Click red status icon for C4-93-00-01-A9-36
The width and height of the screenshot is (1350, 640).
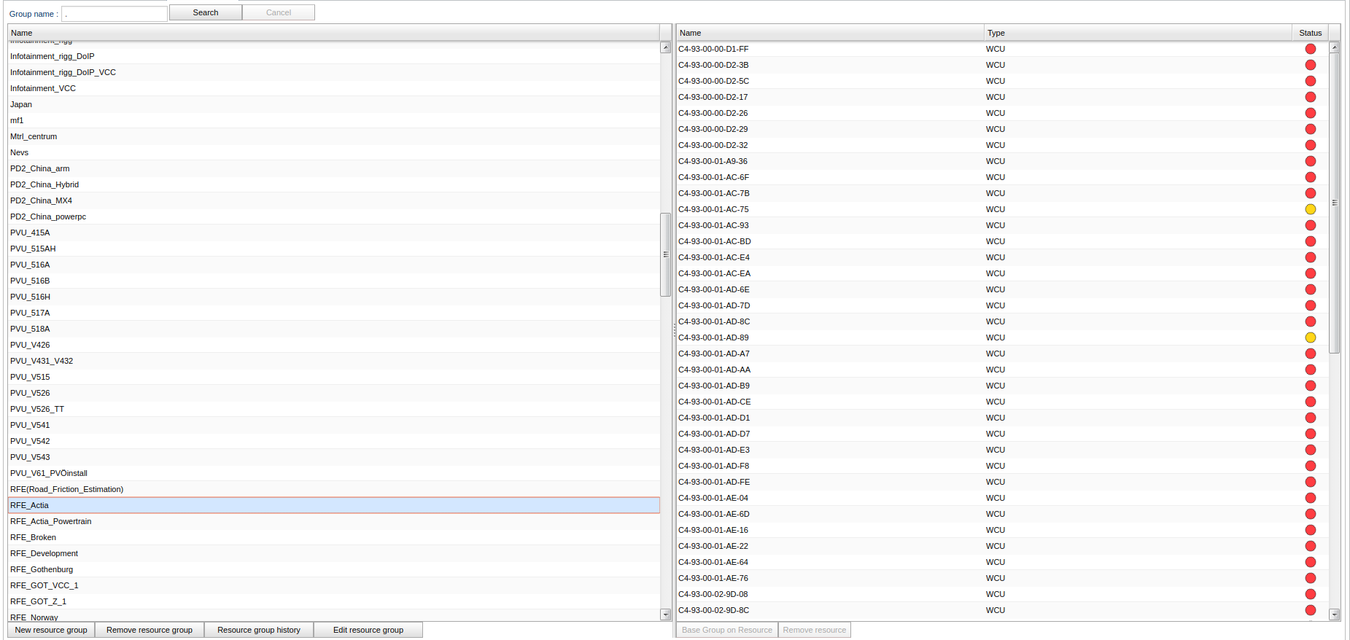pyautogui.click(x=1310, y=161)
